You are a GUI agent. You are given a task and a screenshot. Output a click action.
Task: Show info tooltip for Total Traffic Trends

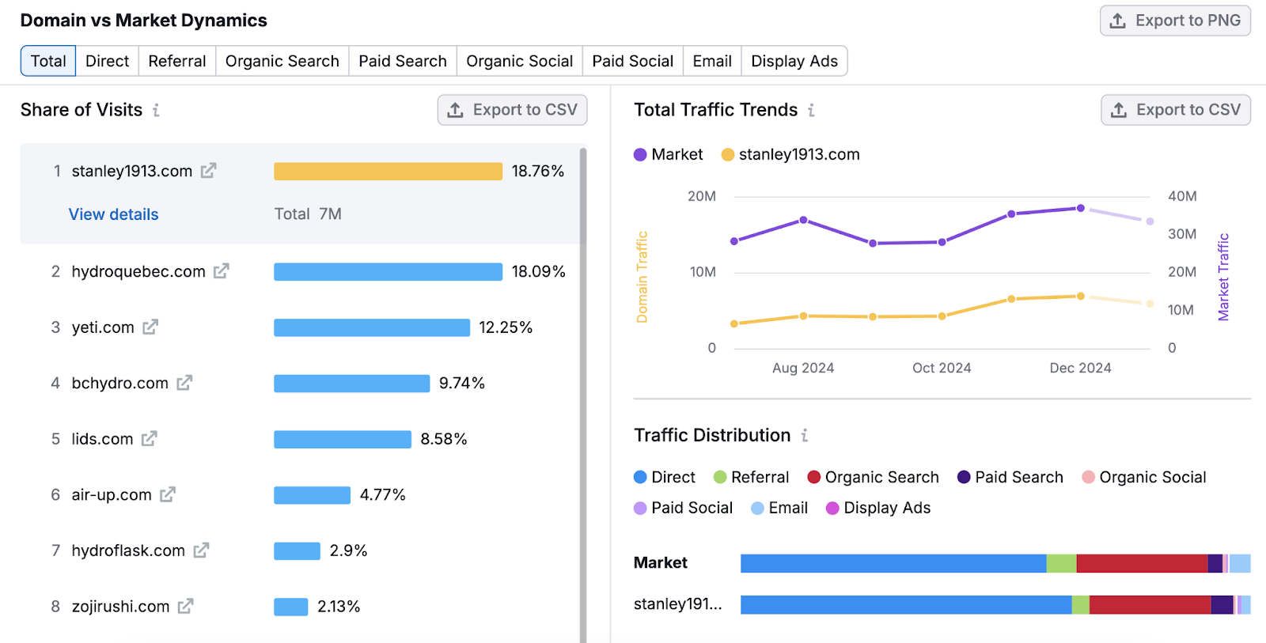(x=811, y=110)
